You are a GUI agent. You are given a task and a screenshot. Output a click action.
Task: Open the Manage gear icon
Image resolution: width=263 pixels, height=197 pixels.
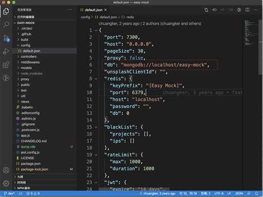click(6, 184)
